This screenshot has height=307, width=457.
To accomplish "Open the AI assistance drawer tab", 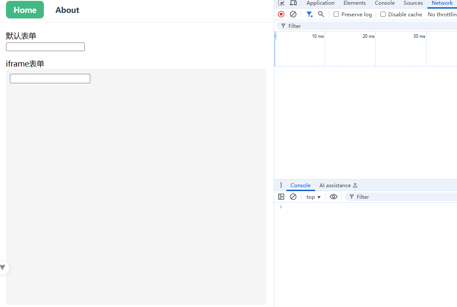I will click(338, 185).
